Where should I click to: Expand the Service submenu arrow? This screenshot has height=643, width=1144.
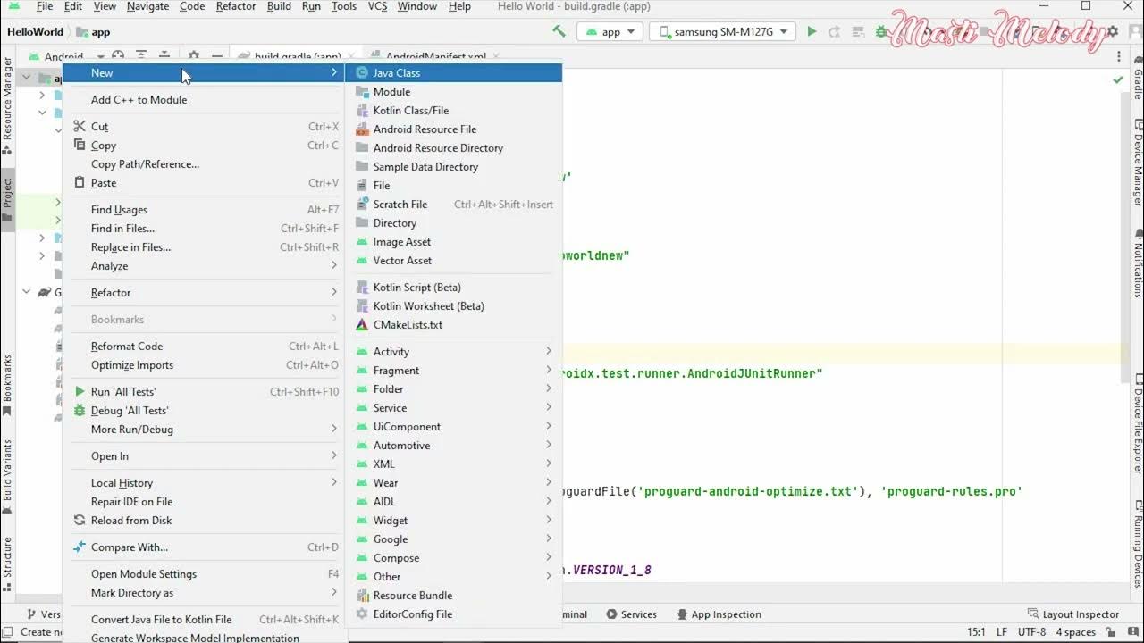point(549,408)
